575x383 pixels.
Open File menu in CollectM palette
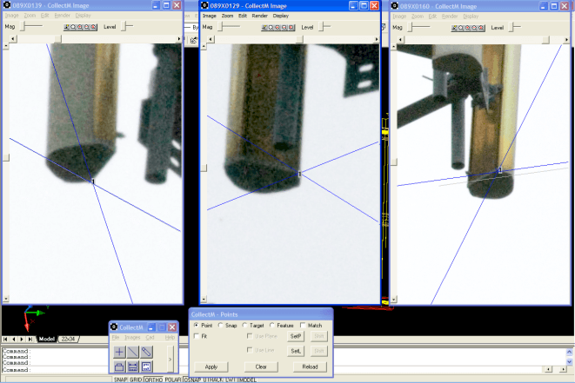pyautogui.click(x=116, y=338)
